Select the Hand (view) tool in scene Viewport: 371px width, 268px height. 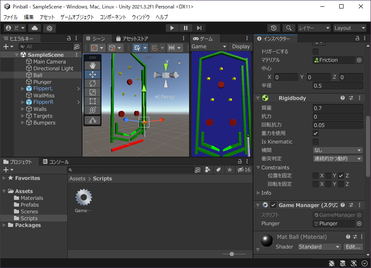point(93,66)
